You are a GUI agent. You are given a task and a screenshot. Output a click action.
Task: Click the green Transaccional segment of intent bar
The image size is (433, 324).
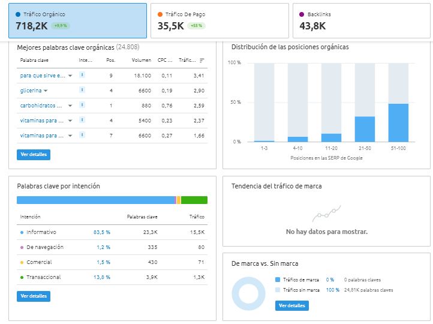[194, 200]
